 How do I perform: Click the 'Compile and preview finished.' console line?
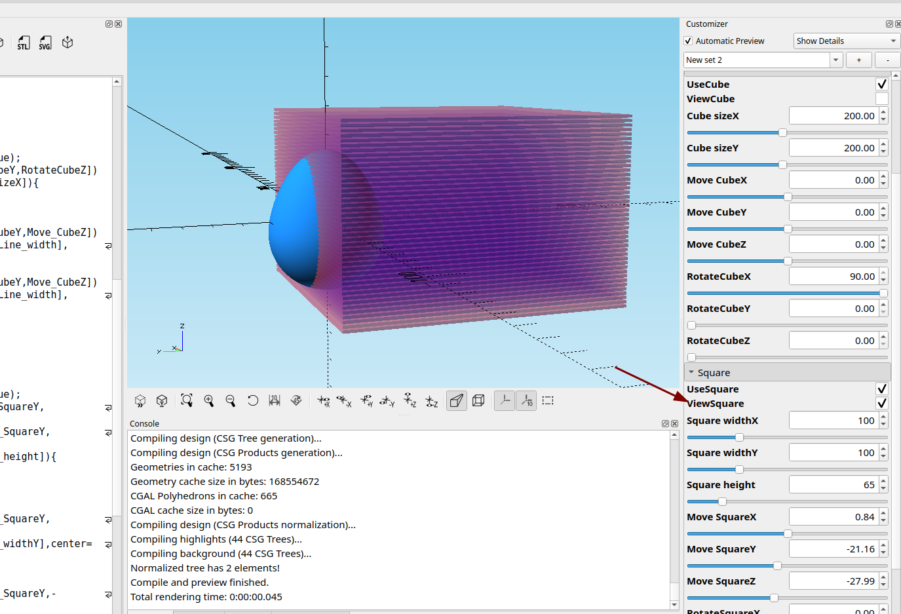[200, 583]
